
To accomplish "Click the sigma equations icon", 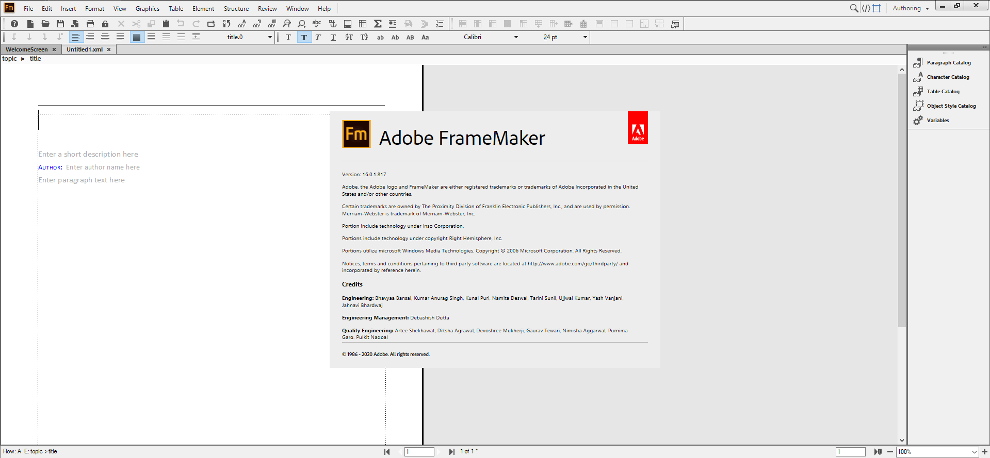I will (378, 24).
